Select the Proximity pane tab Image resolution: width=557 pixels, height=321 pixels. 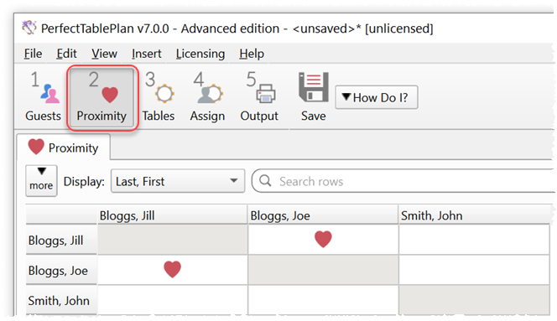pos(64,148)
